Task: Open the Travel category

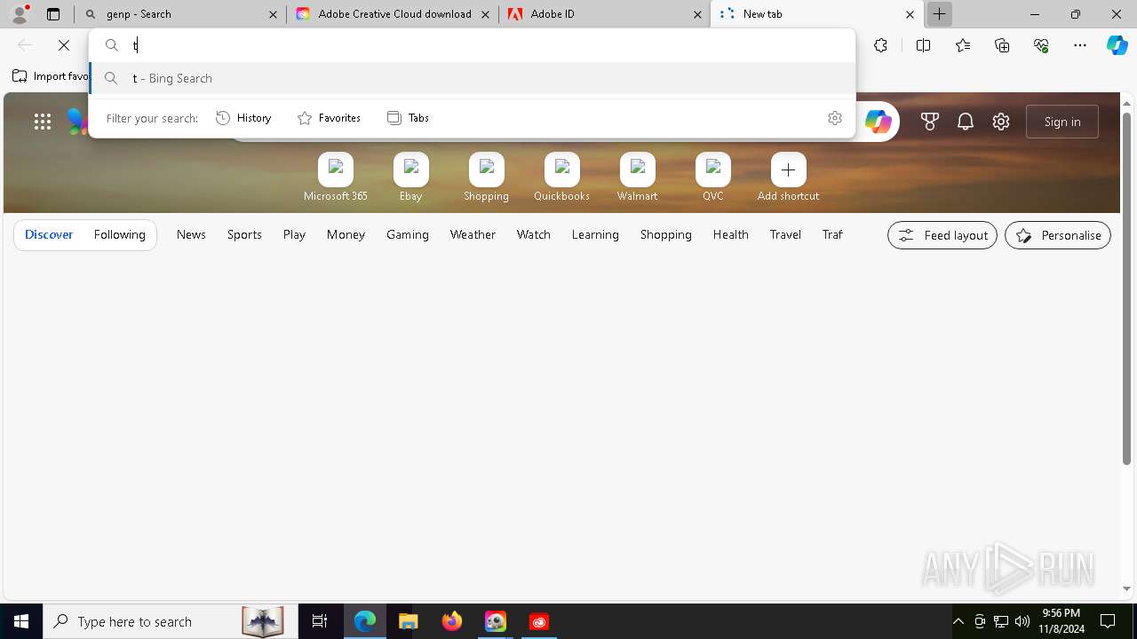Action: pos(785,234)
